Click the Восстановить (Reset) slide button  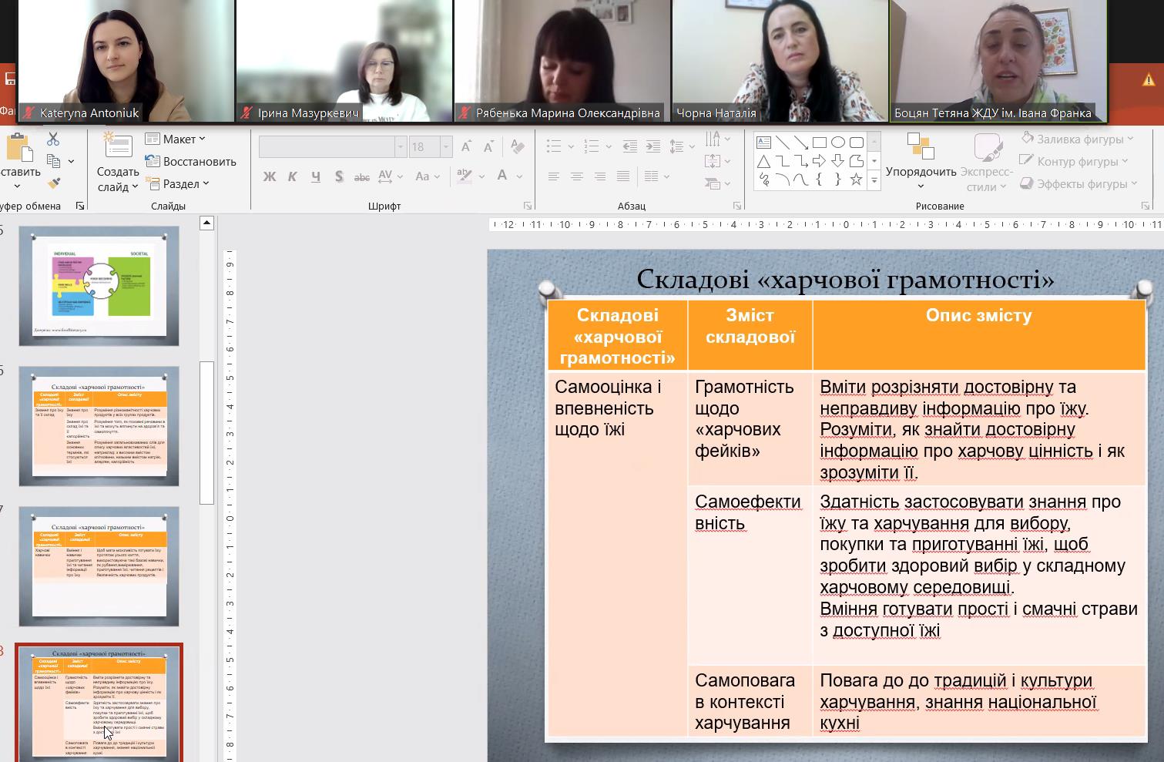pos(190,162)
